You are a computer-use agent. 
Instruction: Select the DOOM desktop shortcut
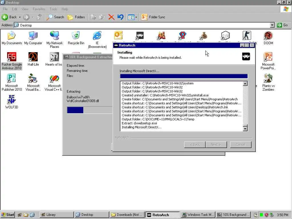(268, 38)
